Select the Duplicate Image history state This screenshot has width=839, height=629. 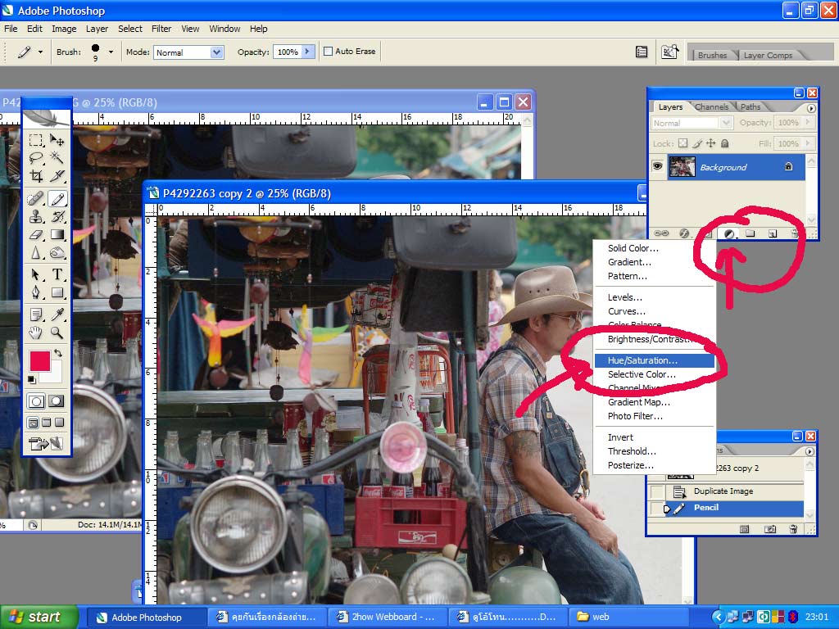[723, 491]
